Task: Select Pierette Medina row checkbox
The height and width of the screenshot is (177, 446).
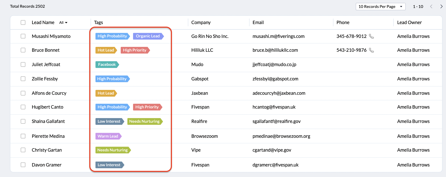Action: pyautogui.click(x=23, y=136)
